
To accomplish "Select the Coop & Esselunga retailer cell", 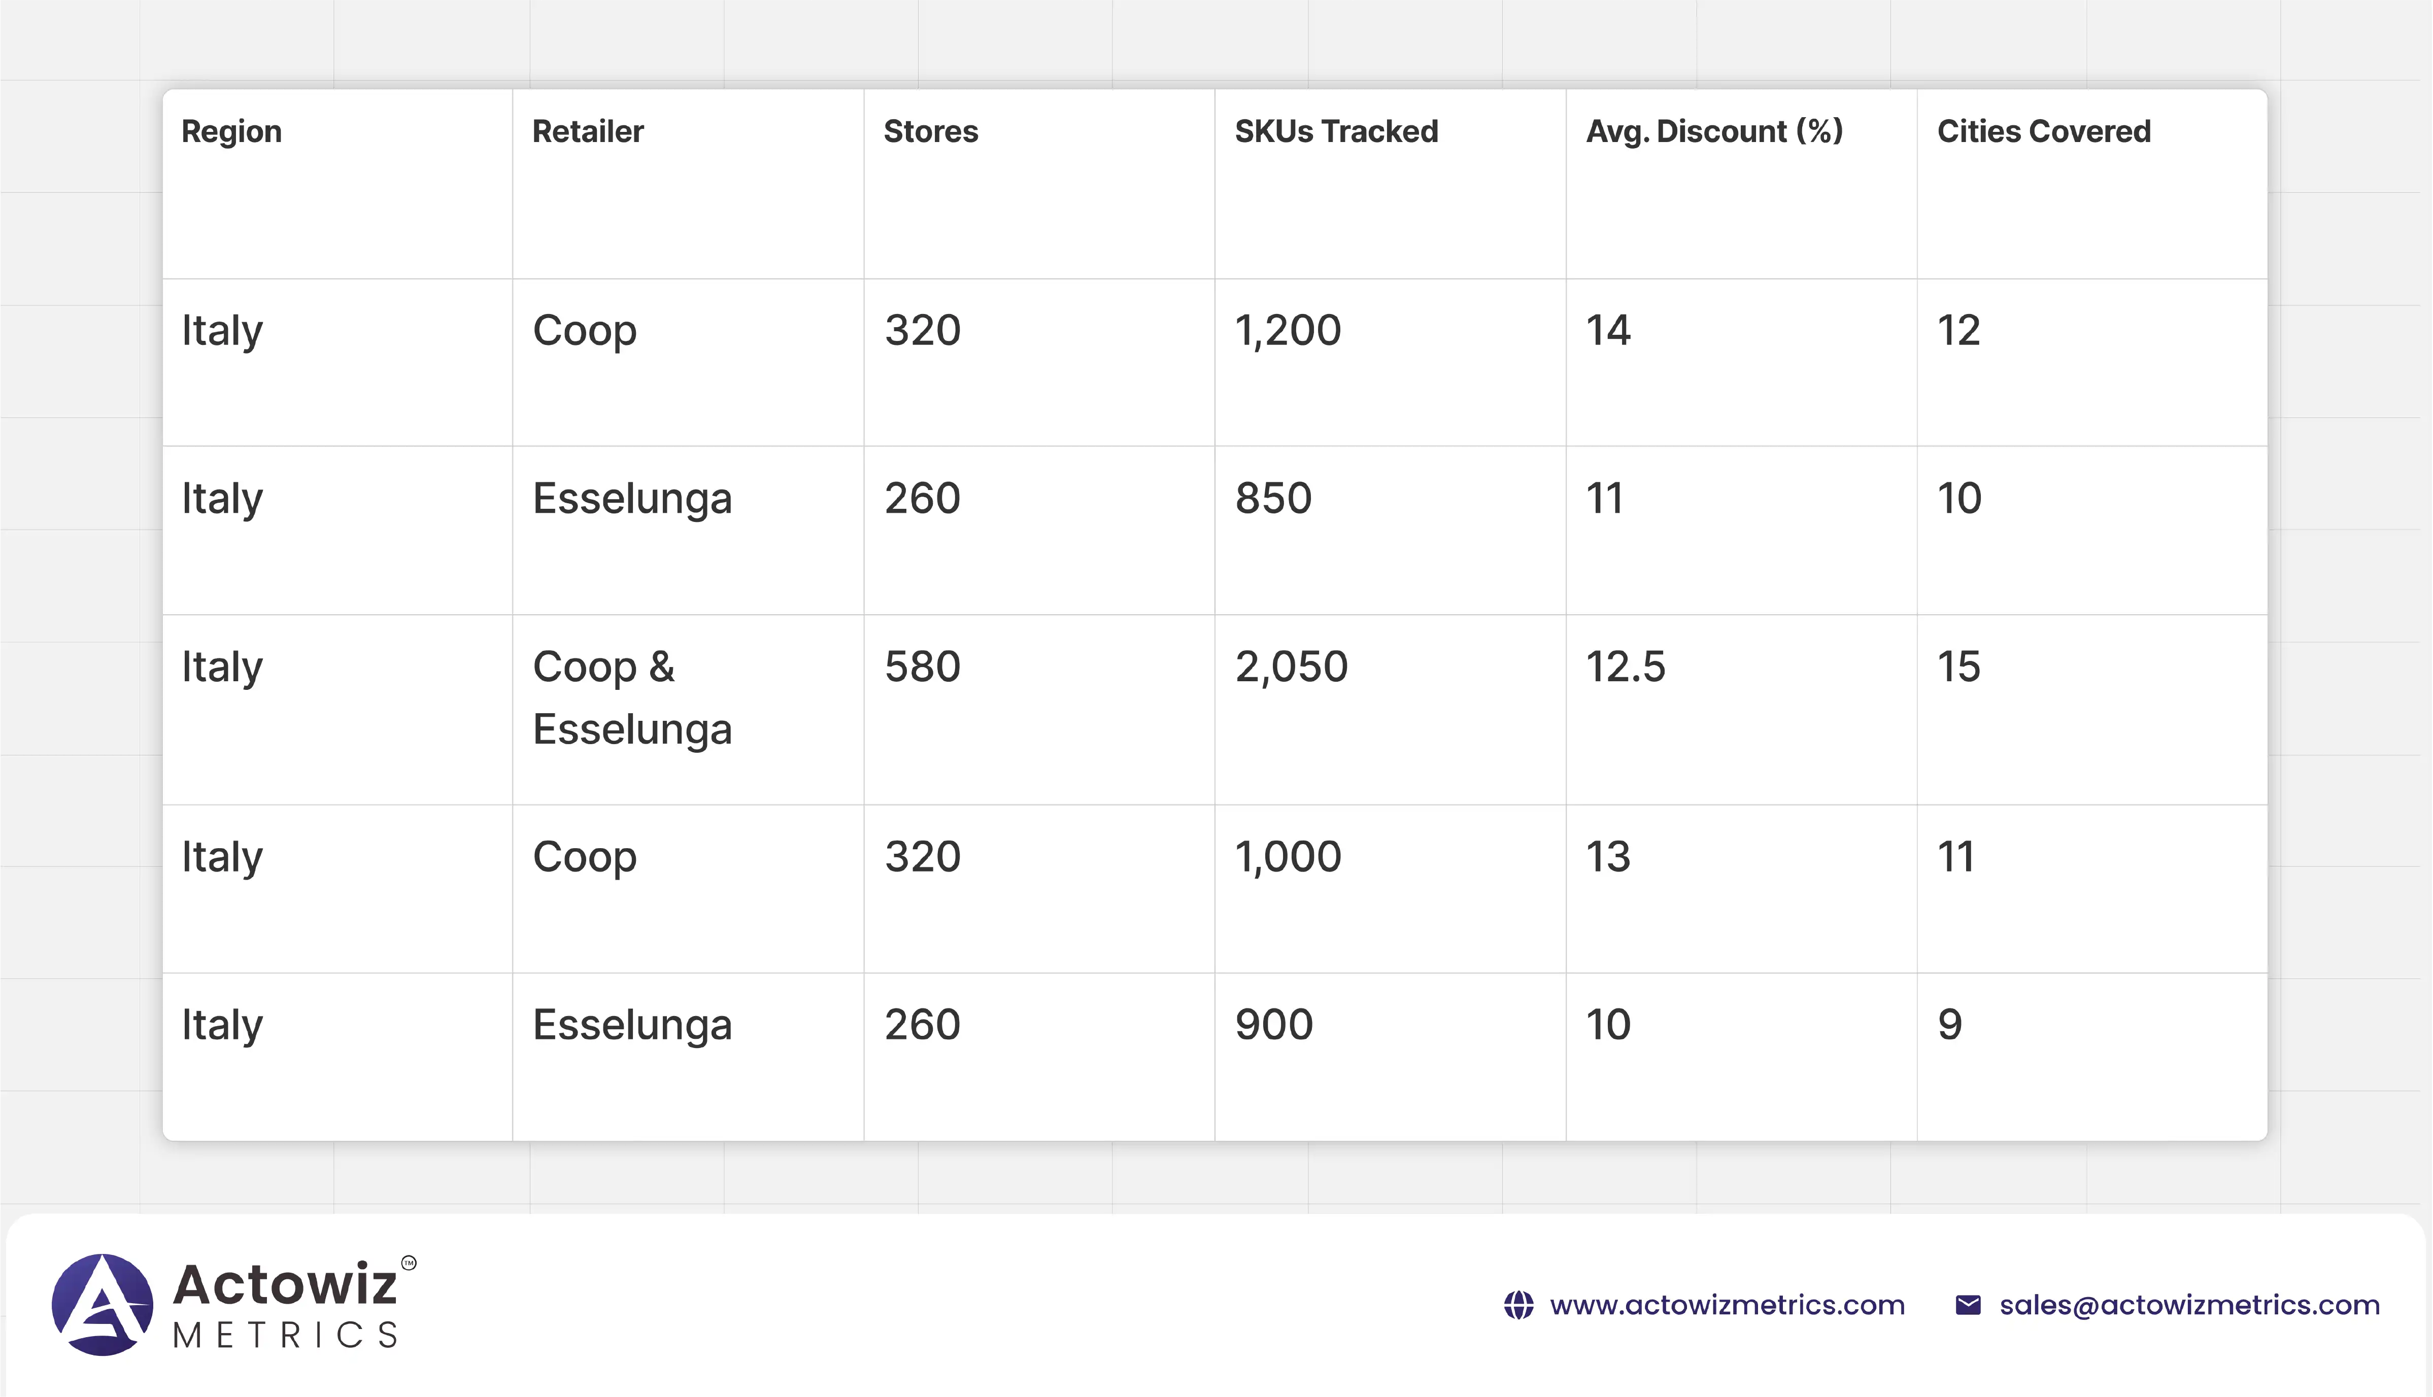I will 631,697.
